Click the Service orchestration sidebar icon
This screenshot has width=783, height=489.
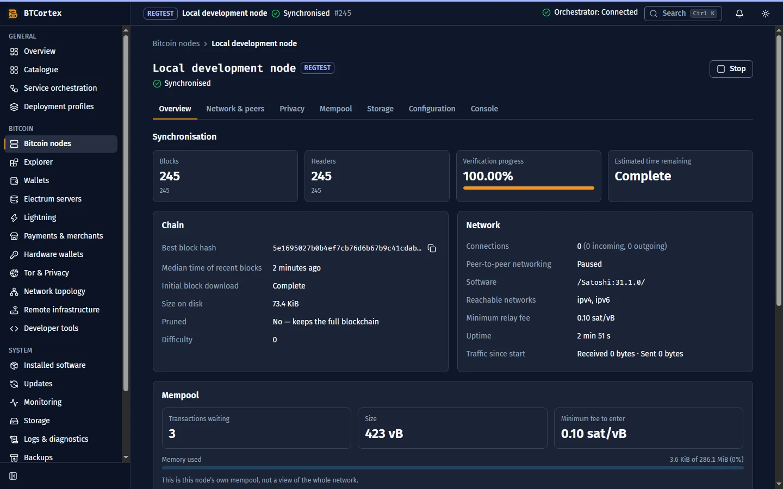[x=14, y=89]
